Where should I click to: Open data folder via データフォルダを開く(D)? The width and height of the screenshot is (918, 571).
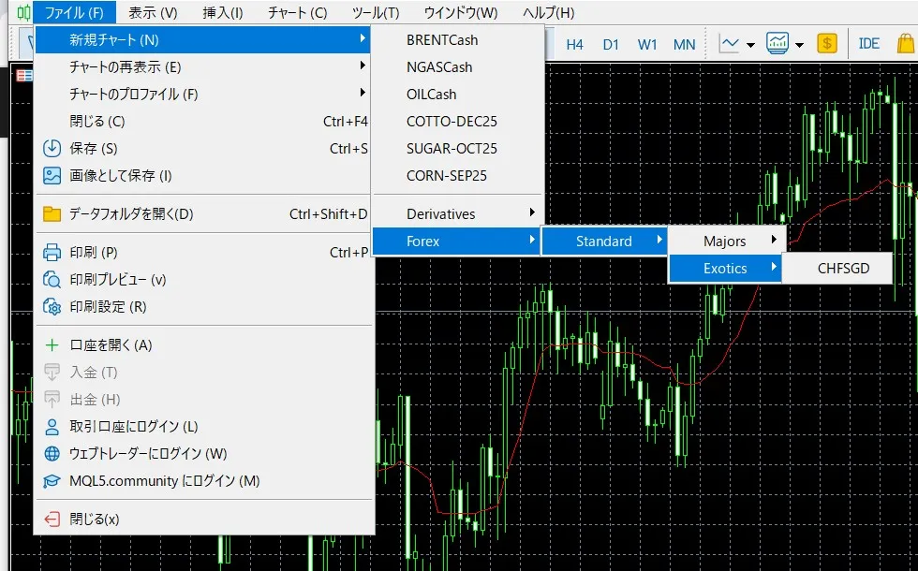pos(131,214)
